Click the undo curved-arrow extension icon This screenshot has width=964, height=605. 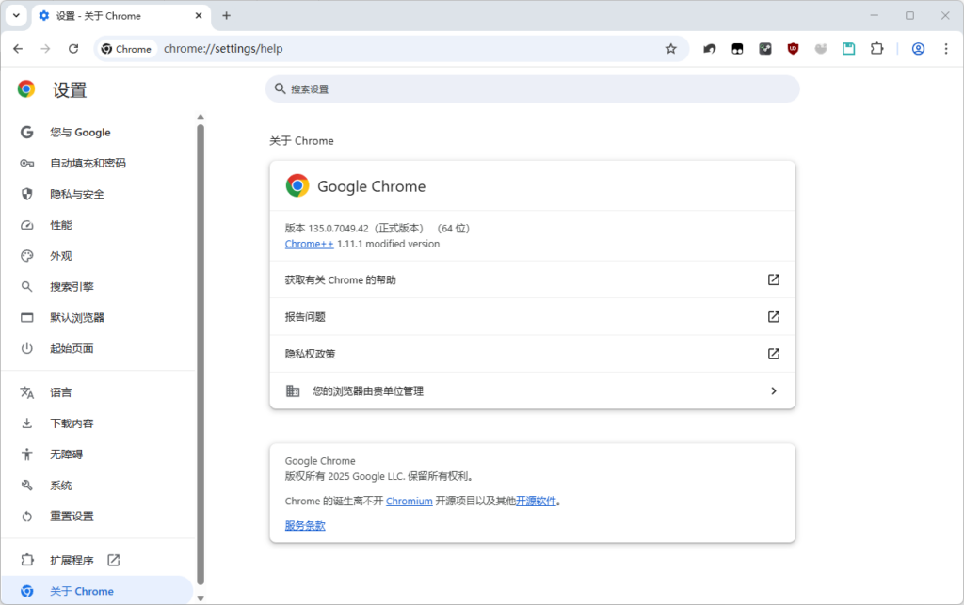(x=710, y=49)
